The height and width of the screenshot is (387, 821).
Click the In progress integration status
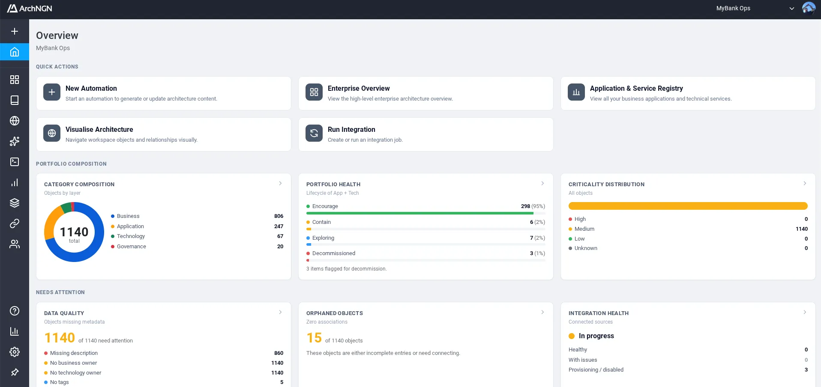coord(591,336)
